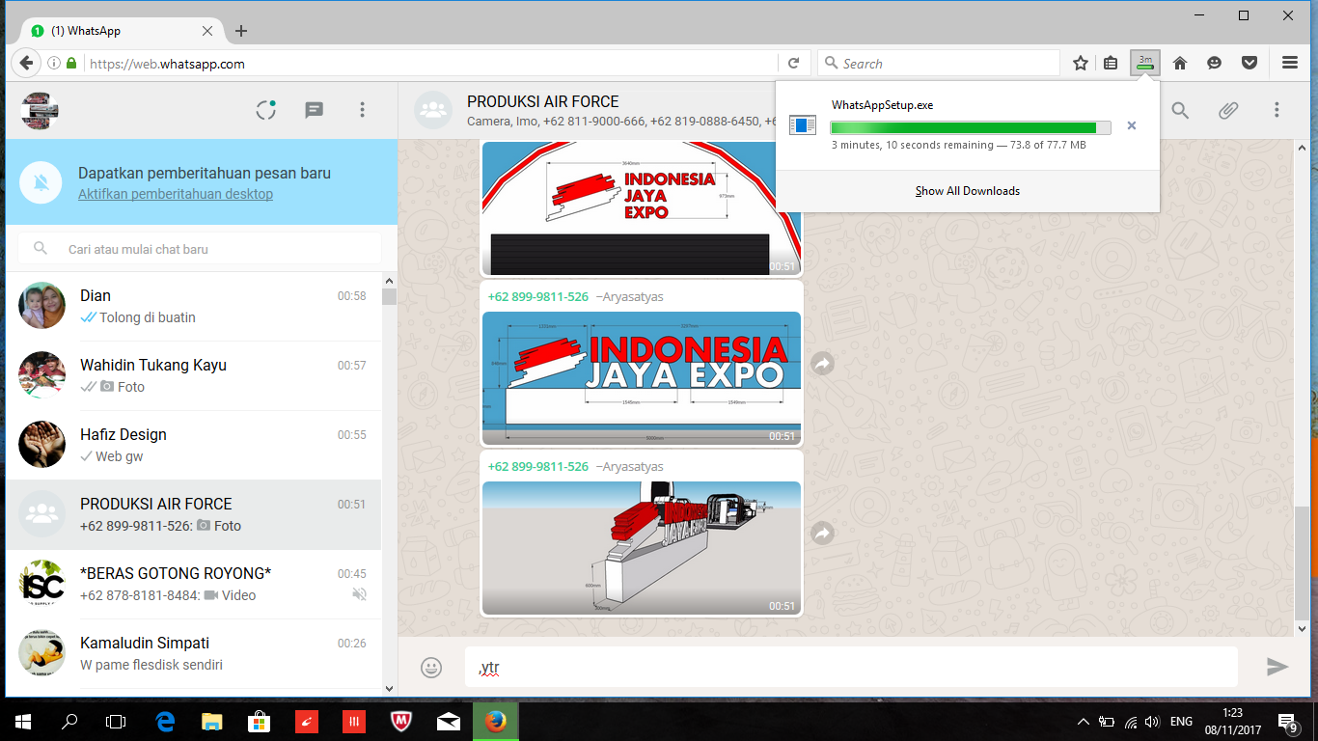Forward the 3D model image
The image size is (1318, 741).
(x=822, y=533)
